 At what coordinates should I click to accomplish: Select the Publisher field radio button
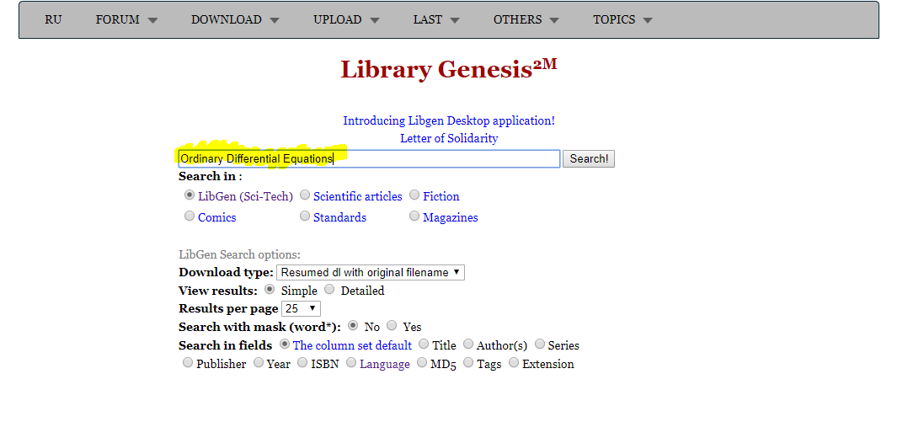(188, 363)
